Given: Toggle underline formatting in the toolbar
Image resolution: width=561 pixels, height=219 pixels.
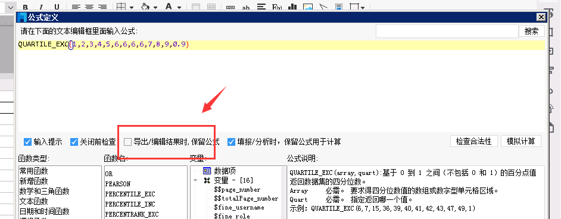Looking at the screenshot, I should click(x=57, y=7).
